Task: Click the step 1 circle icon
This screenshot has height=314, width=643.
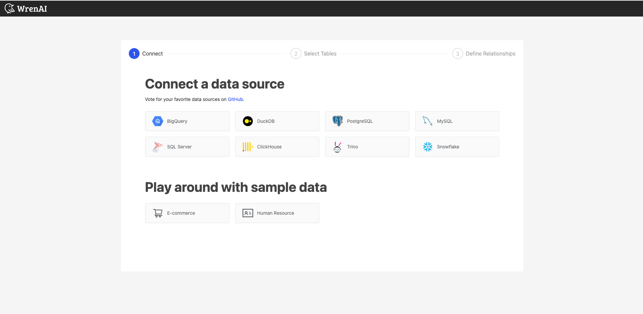Action: click(134, 54)
